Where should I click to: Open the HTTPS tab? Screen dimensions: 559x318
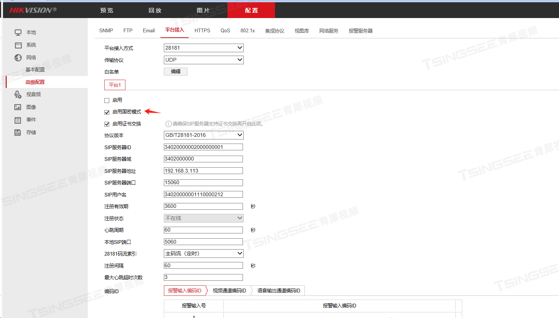tap(202, 30)
